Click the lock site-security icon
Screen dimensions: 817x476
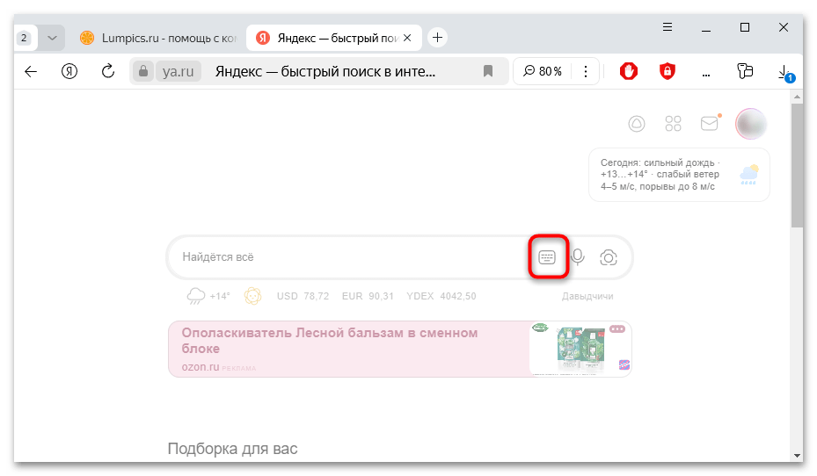(142, 71)
